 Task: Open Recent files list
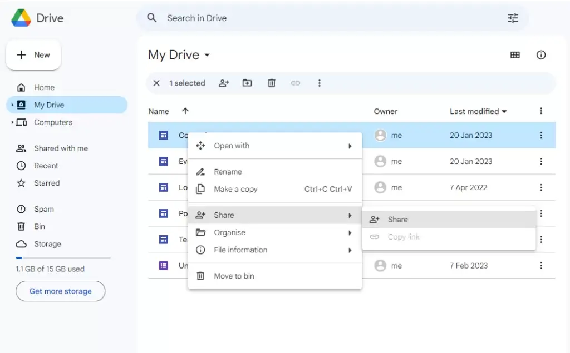[x=67, y=166]
